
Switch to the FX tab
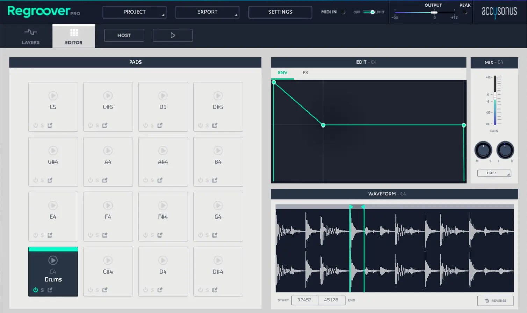coord(305,72)
